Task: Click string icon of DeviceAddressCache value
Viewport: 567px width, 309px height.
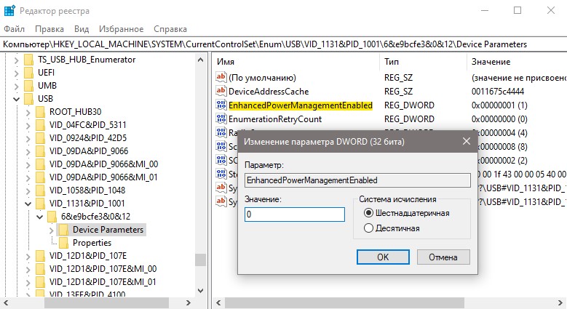Action: tap(221, 91)
